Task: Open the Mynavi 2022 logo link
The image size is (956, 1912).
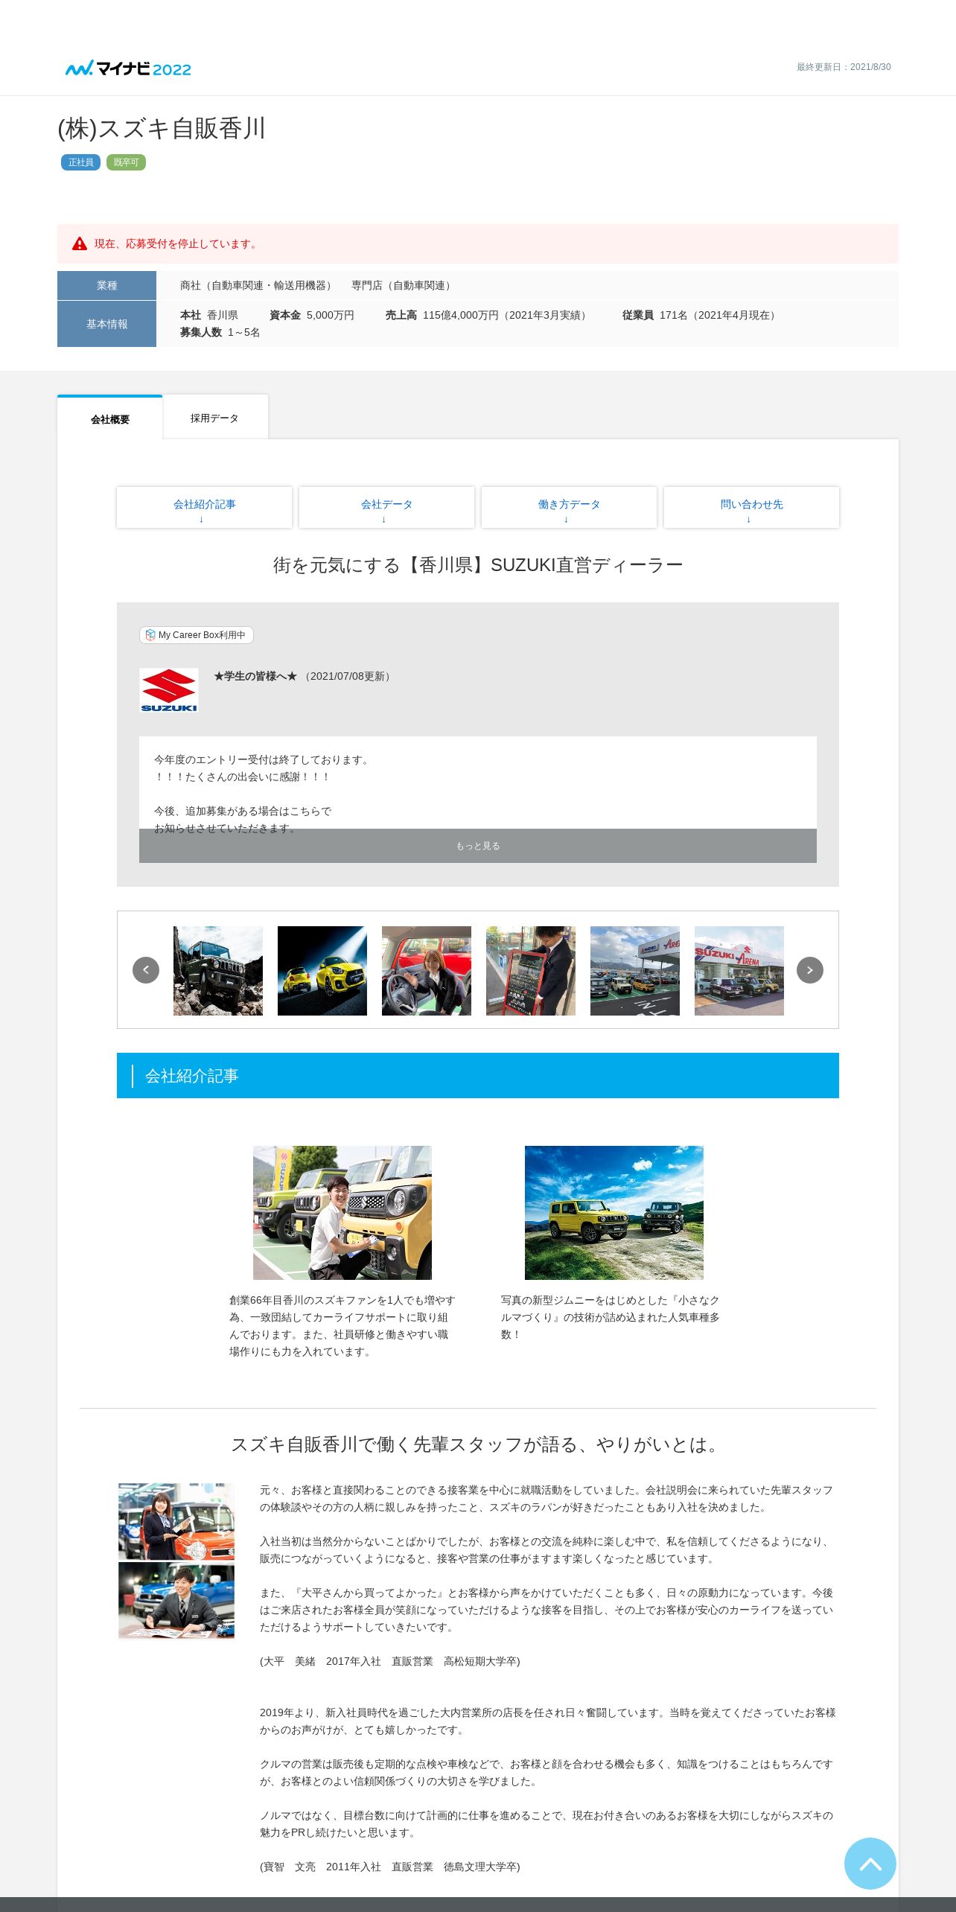Action: click(x=128, y=68)
